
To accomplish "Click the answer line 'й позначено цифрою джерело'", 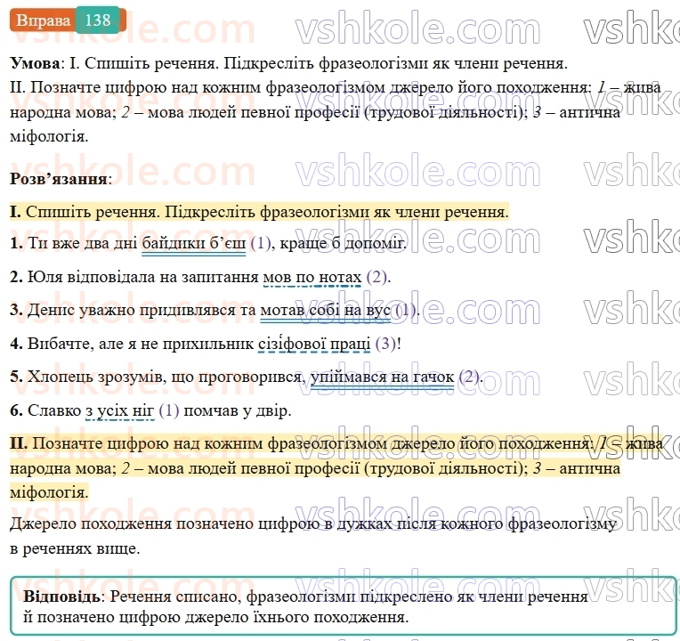I will pos(216,617).
